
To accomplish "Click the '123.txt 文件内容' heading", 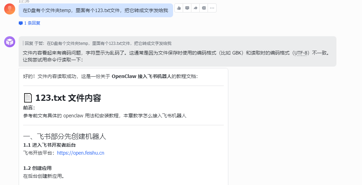I will coord(68,98).
